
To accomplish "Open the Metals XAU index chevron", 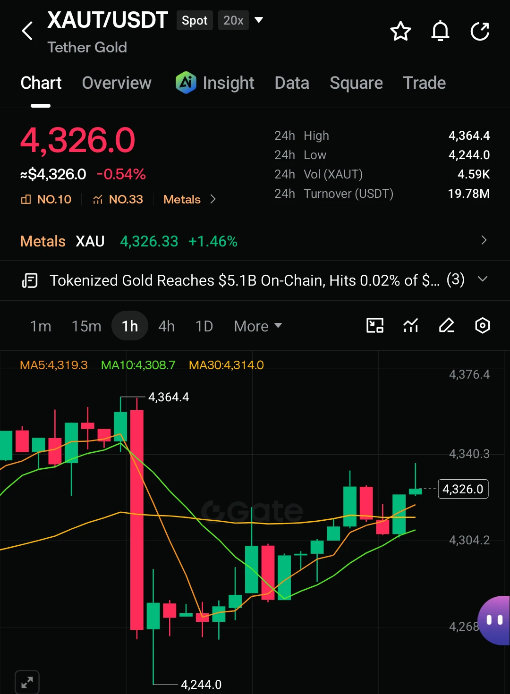I will pyautogui.click(x=484, y=240).
